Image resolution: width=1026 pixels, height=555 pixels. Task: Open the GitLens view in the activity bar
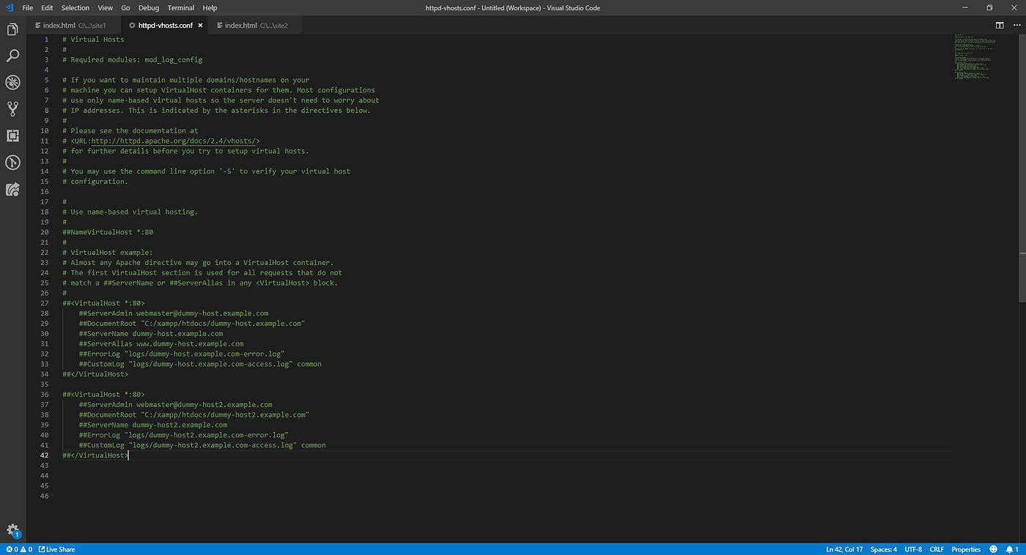coord(12,163)
